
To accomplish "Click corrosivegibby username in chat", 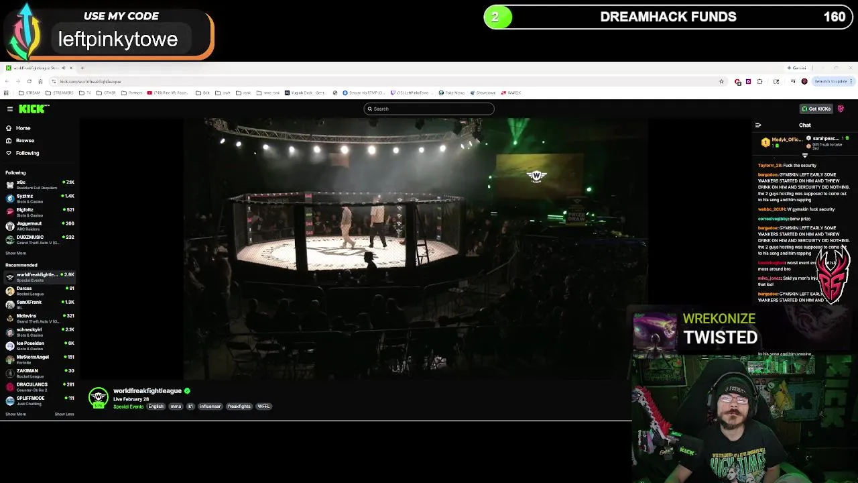I will [x=774, y=219].
